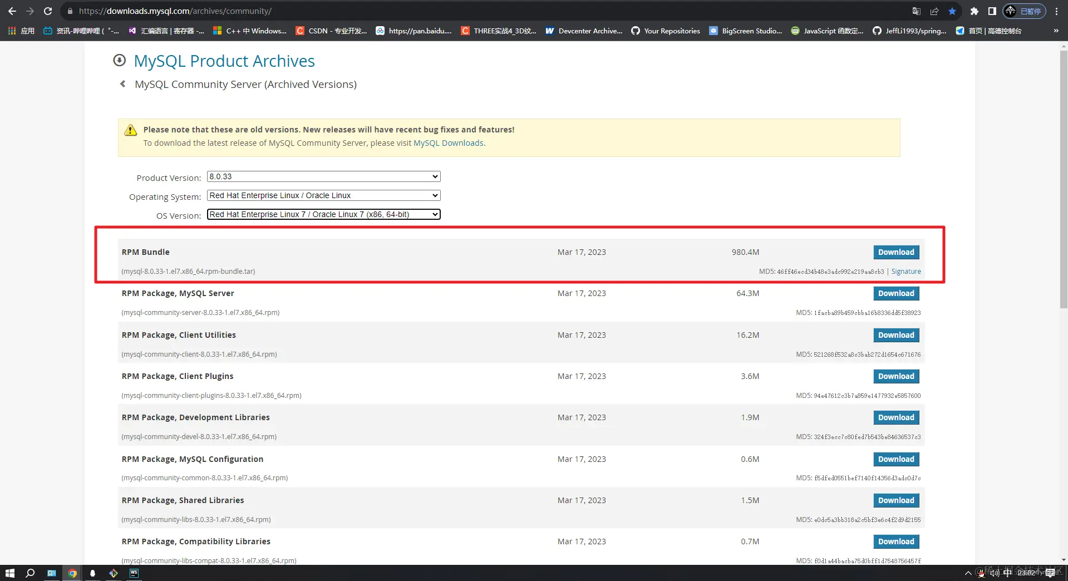The image size is (1068, 581).
Task: Go back using the browser back arrow
Action: coord(12,11)
